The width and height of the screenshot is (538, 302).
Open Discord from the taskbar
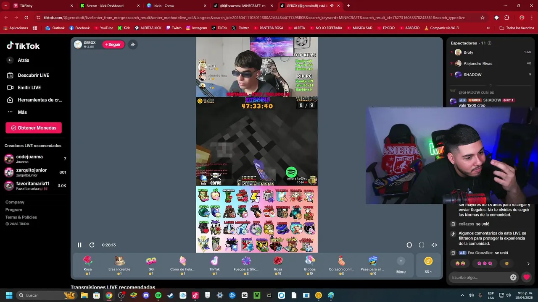[146, 295]
